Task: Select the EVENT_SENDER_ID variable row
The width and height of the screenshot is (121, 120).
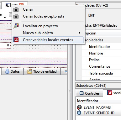Action: 98,113
